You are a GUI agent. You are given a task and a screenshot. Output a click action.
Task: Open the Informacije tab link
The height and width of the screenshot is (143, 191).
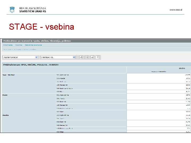pos(8,45)
